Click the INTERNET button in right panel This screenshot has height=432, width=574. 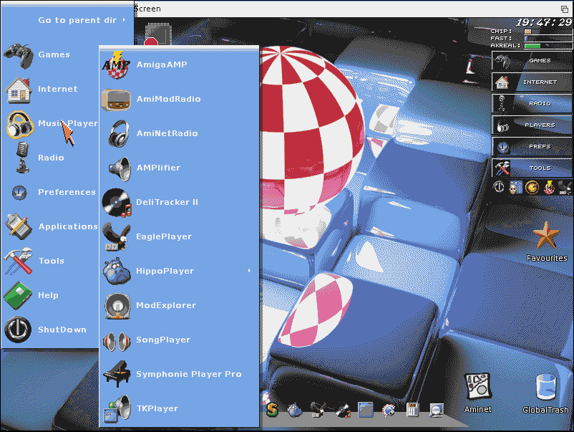[x=532, y=82]
